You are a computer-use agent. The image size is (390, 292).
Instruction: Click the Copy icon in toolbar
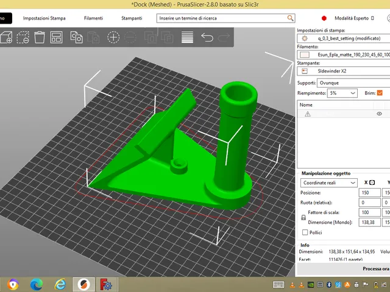(x=76, y=37)
